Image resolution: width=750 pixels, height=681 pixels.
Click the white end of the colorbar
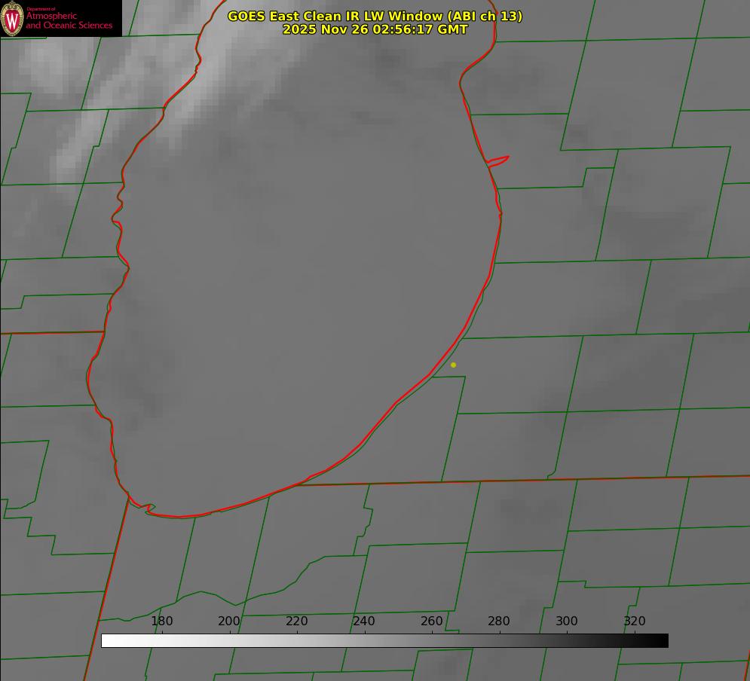coord(107,640)
